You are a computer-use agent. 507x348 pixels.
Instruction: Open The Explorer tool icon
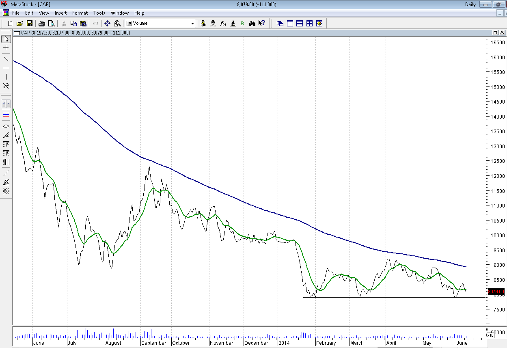(x=203, y=24)
